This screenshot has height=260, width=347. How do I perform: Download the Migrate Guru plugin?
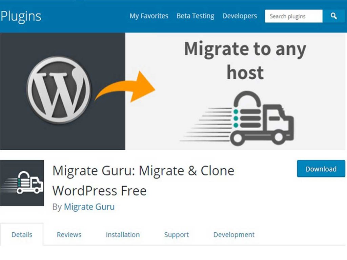click(321, 169)
